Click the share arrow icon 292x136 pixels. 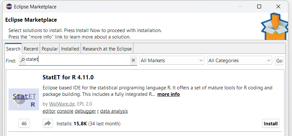point(48,123)
